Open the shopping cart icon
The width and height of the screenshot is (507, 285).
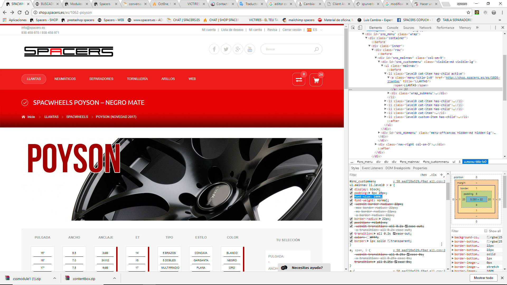tap(316, 80)
